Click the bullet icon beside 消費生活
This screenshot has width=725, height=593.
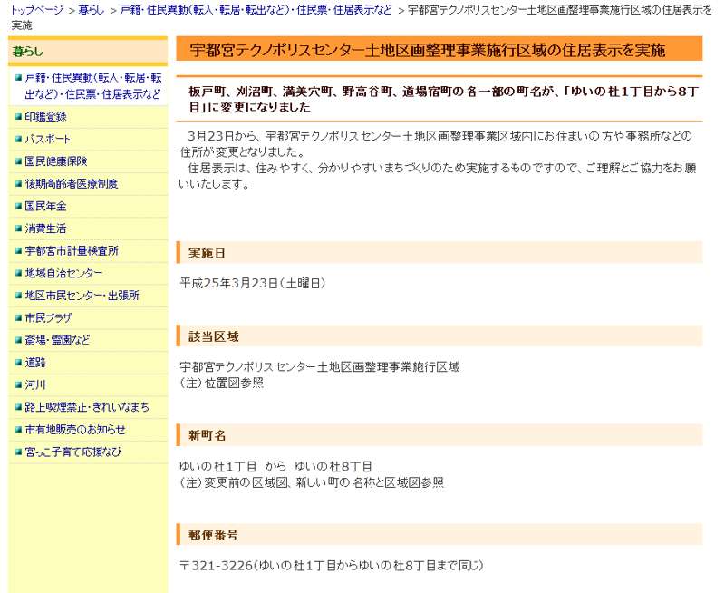pyautogui.click(x=18, y=228)
